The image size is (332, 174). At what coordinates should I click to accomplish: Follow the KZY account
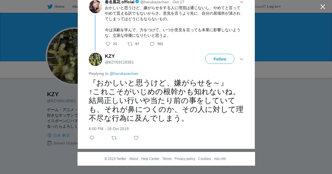220,59
